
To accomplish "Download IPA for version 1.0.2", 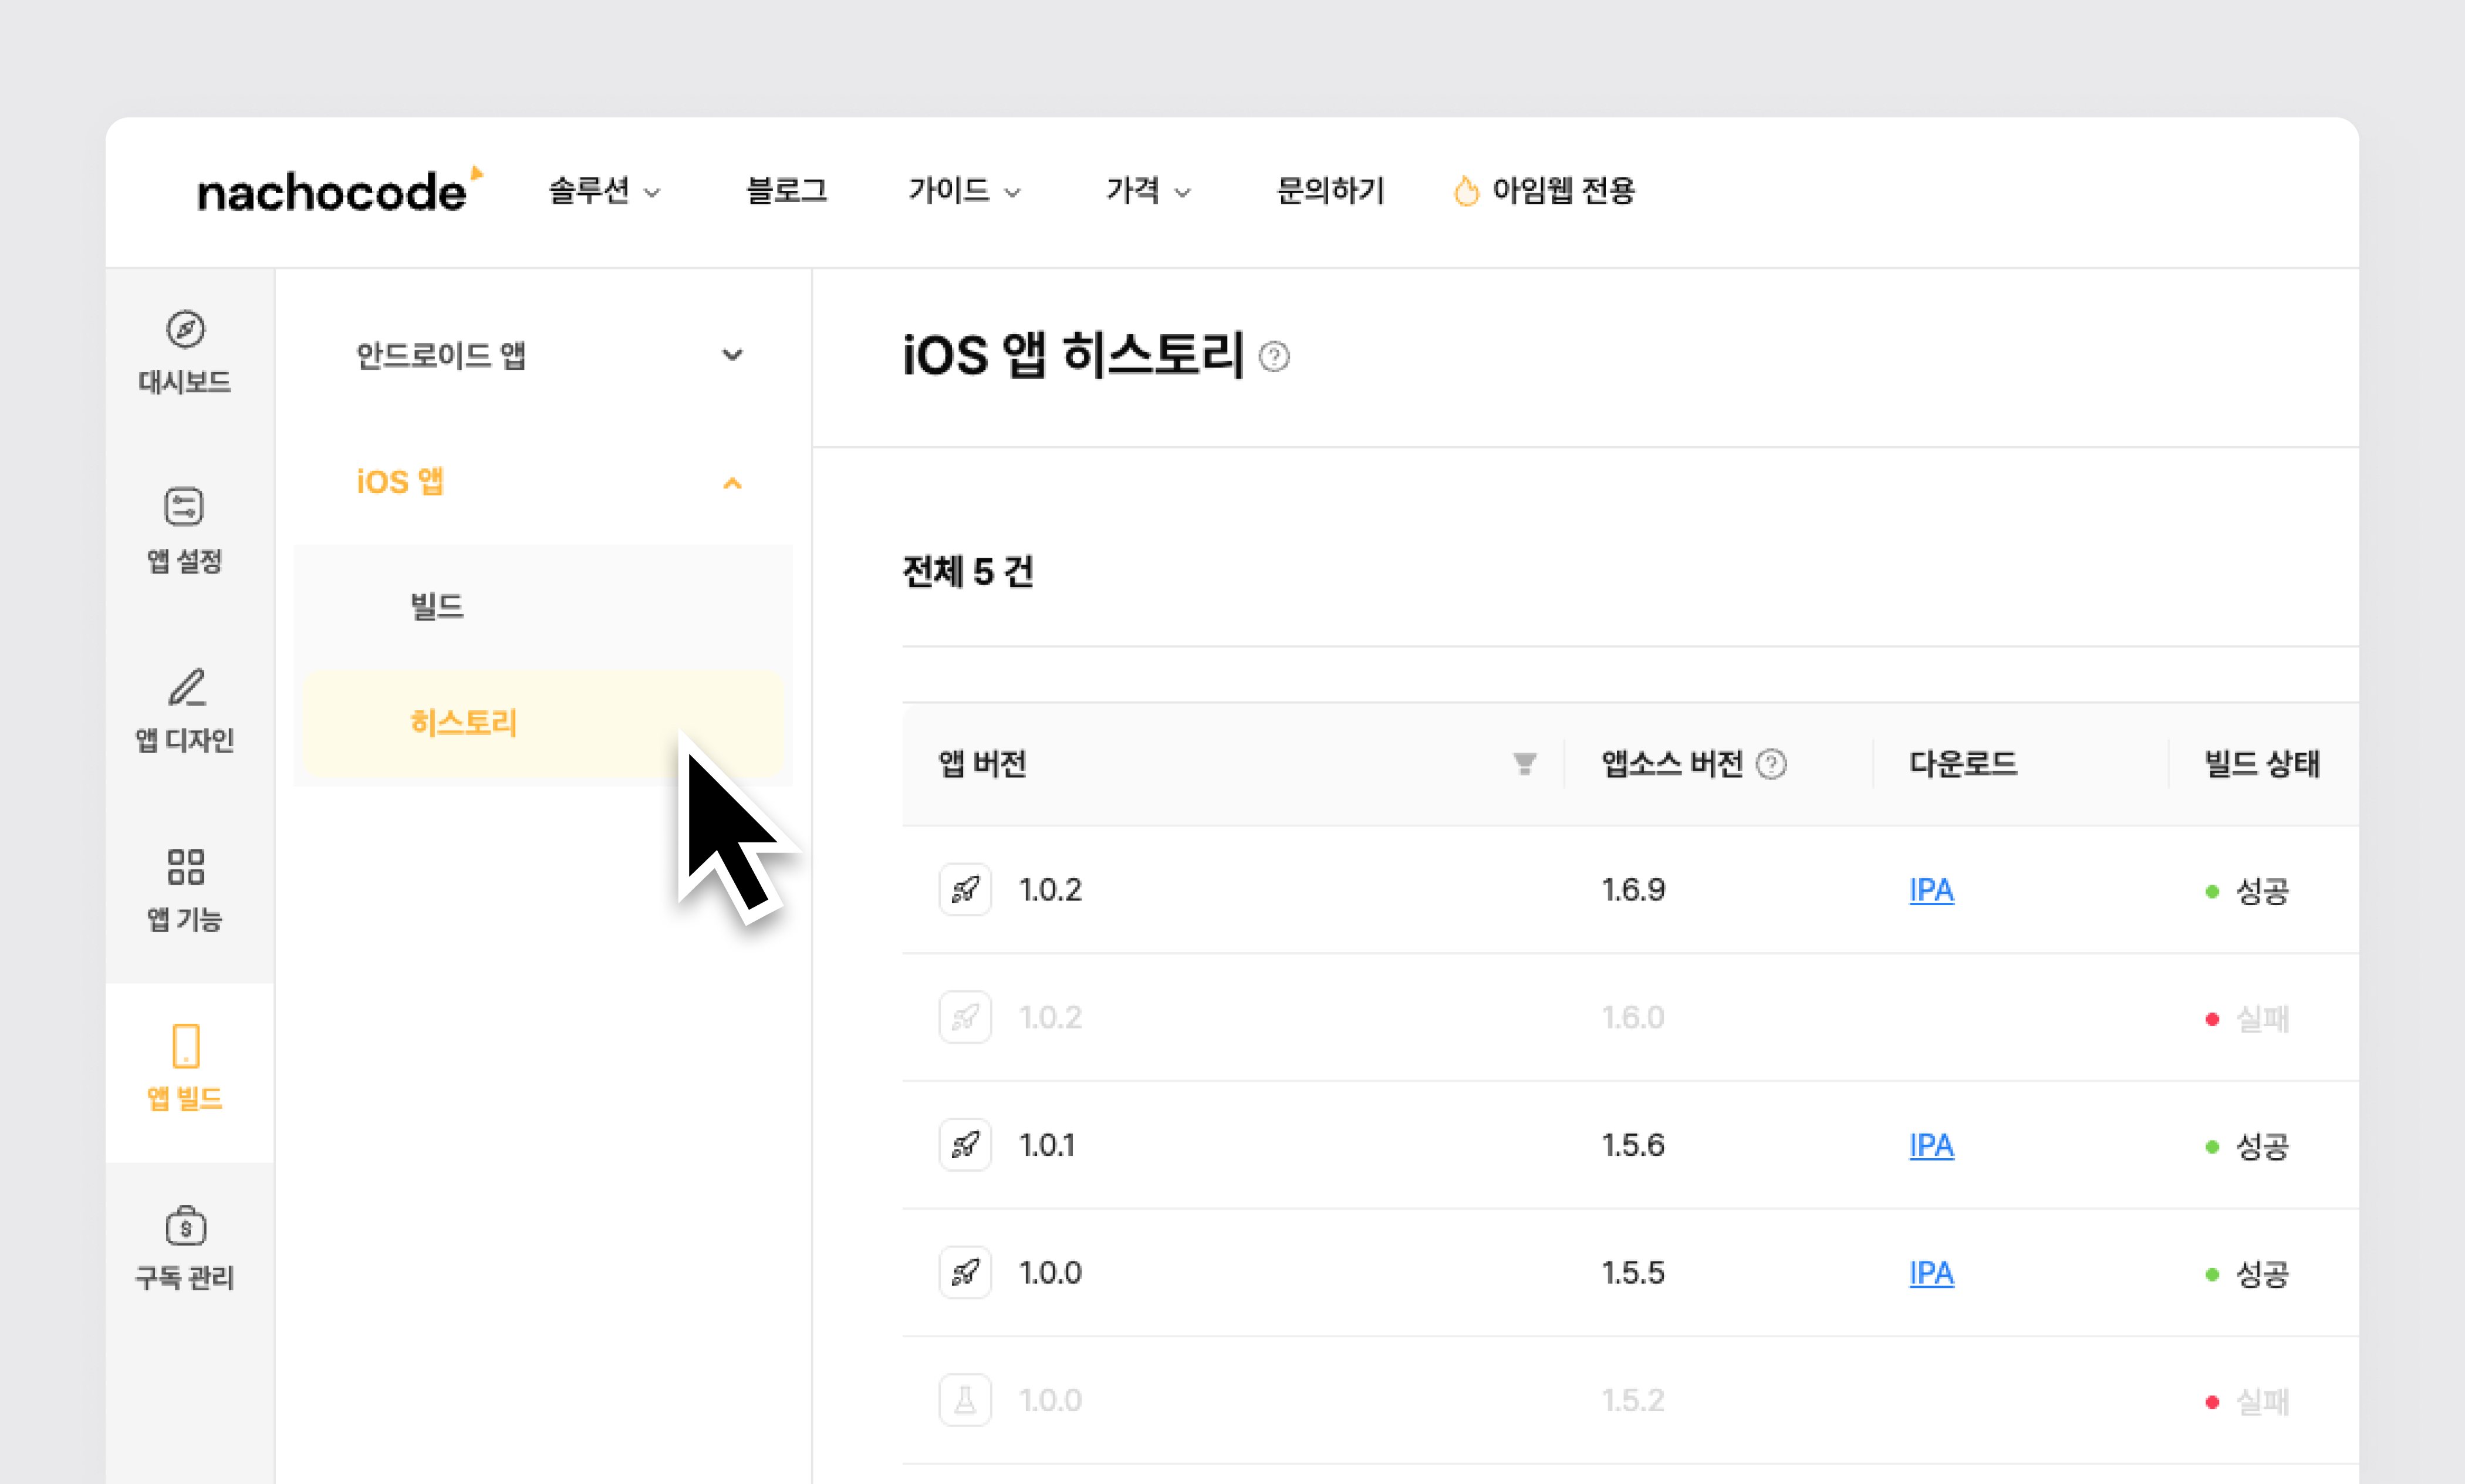I will point(1930,890).
